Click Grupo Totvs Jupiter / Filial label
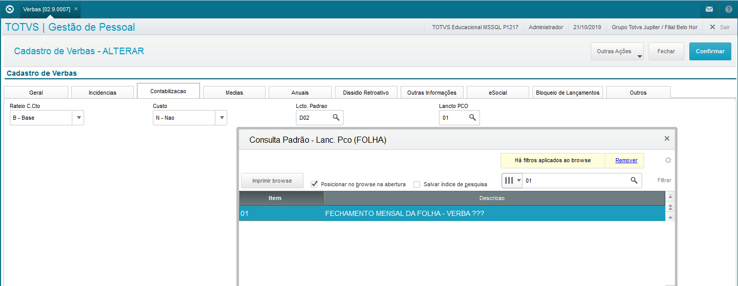 click(654, 27)
